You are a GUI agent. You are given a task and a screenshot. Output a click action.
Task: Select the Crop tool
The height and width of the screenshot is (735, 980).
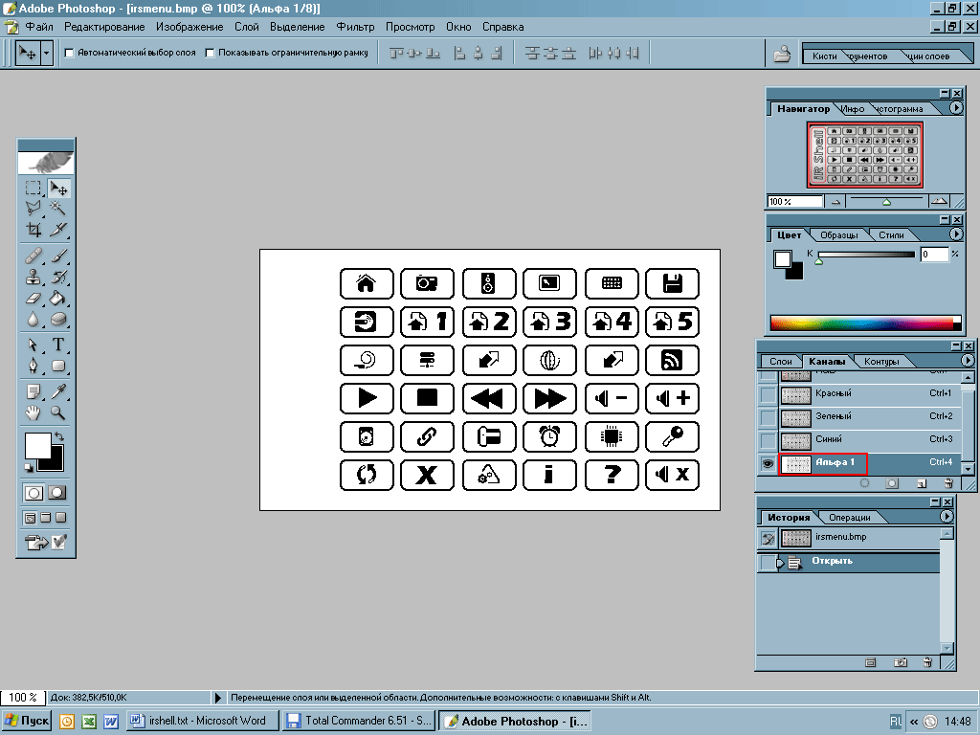tap(34, 230)
